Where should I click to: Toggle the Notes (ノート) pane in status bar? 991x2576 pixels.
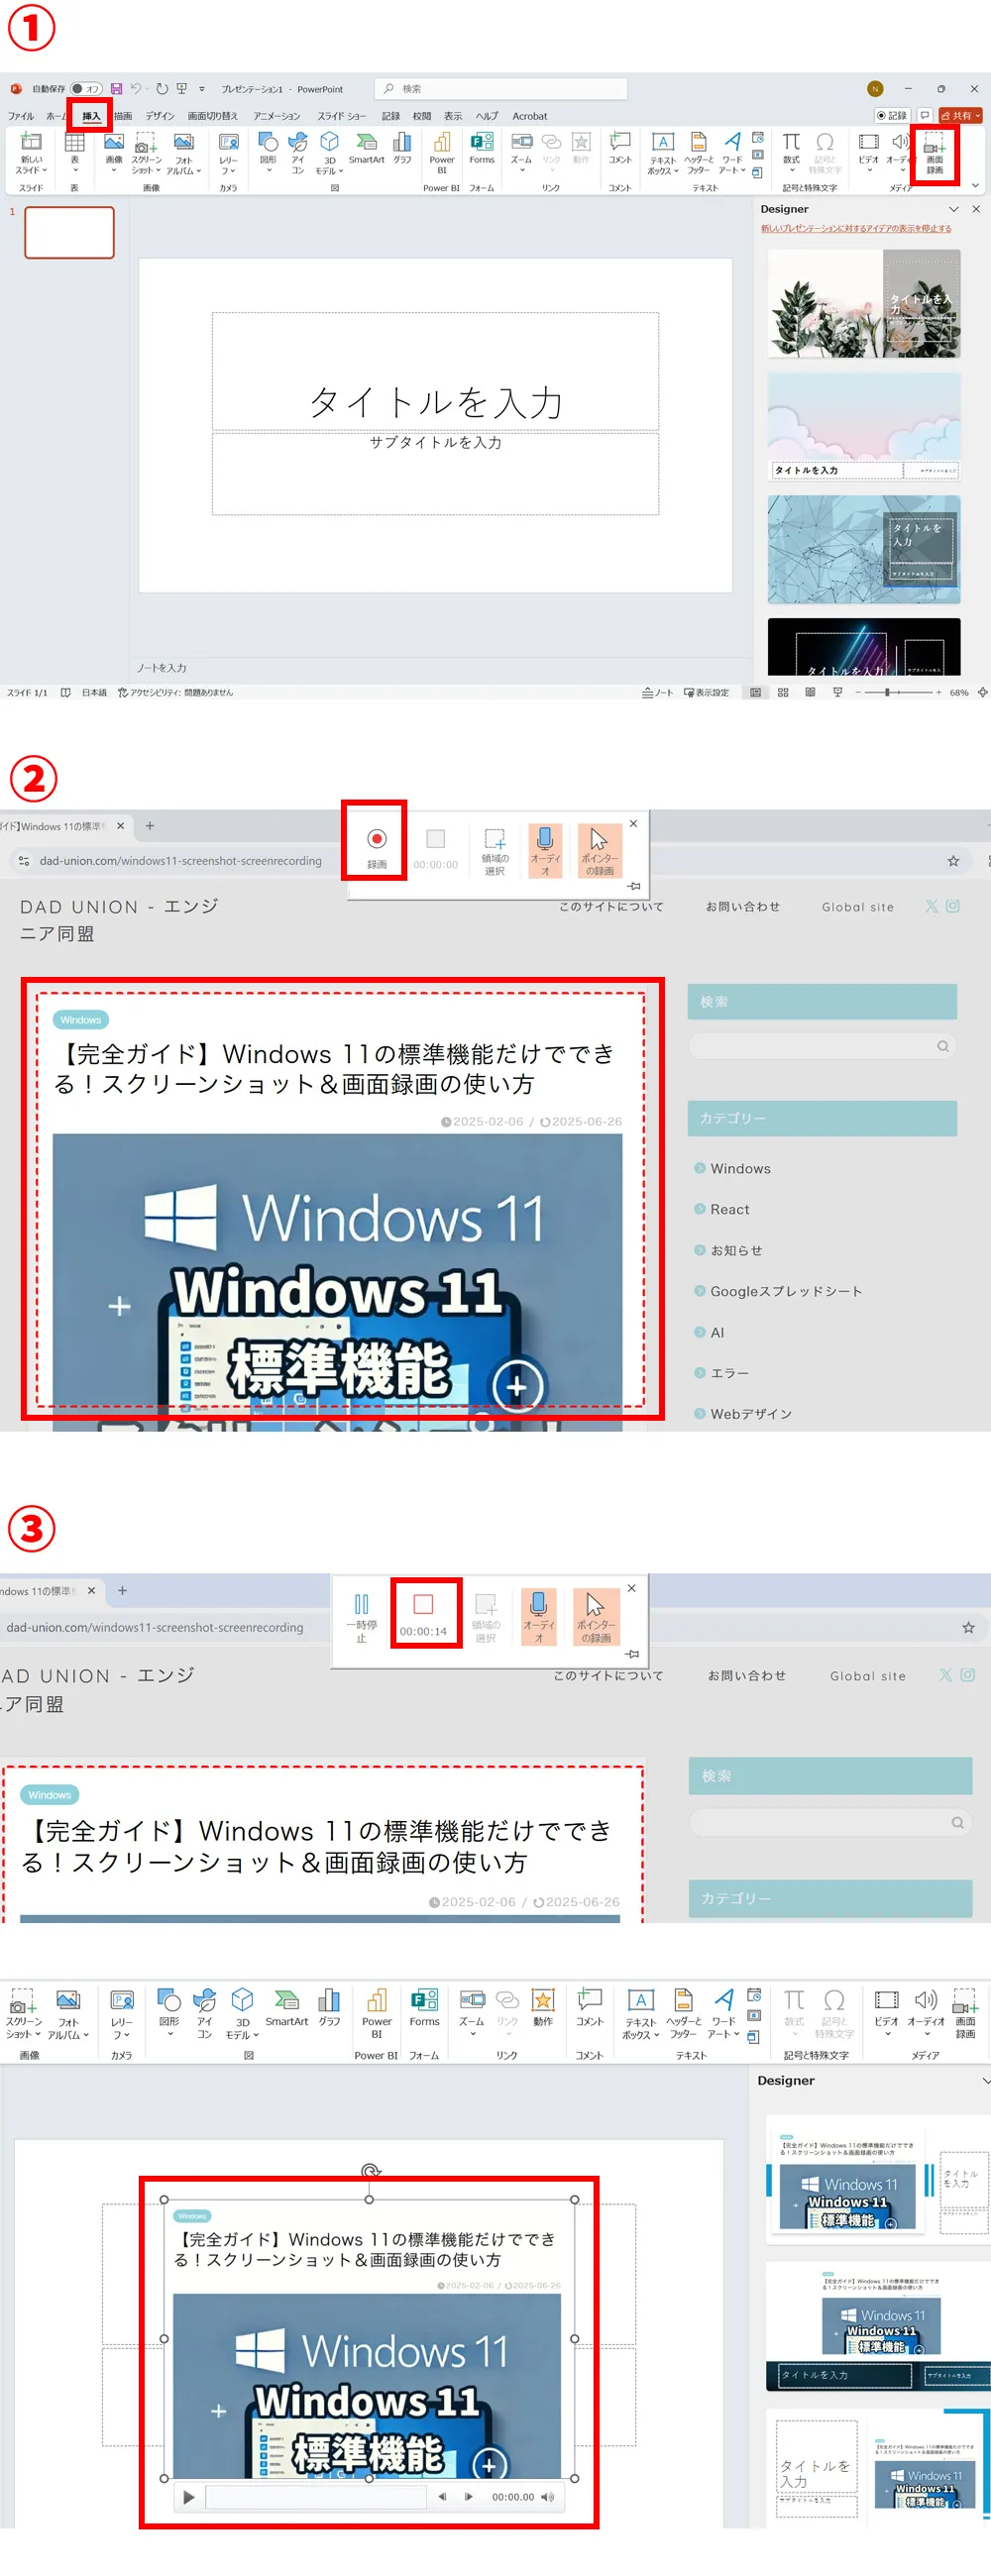pyautogui.click(x=657, y=692)
